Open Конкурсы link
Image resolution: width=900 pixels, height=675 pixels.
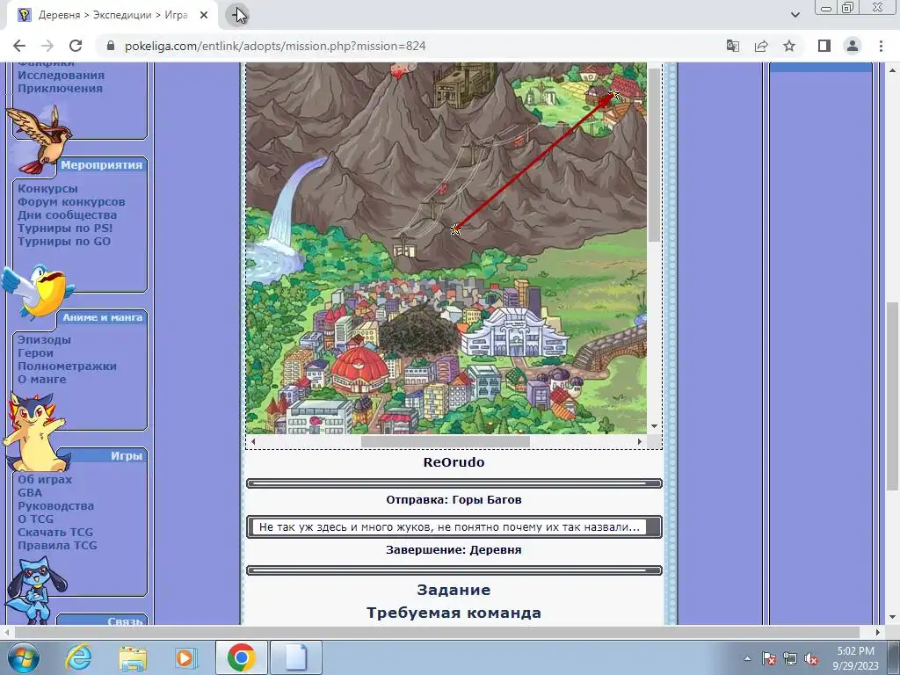click(x=47, y=188)
